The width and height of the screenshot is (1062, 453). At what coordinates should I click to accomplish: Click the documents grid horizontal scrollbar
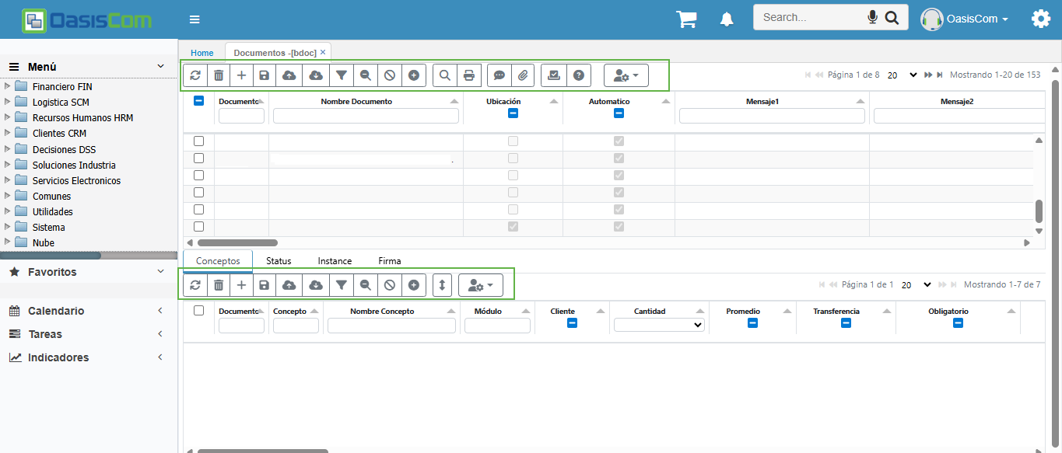point(237,242)
